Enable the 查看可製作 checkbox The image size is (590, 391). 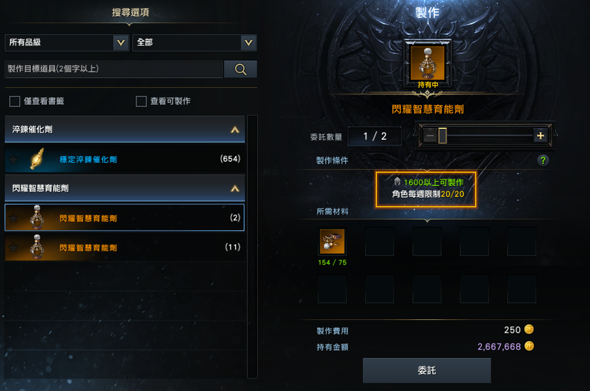click(x=141, y=101)
